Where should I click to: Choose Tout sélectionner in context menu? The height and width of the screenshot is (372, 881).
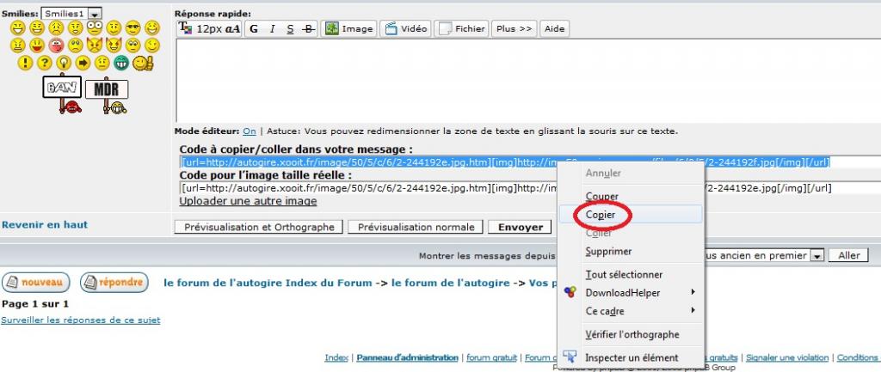632,274
